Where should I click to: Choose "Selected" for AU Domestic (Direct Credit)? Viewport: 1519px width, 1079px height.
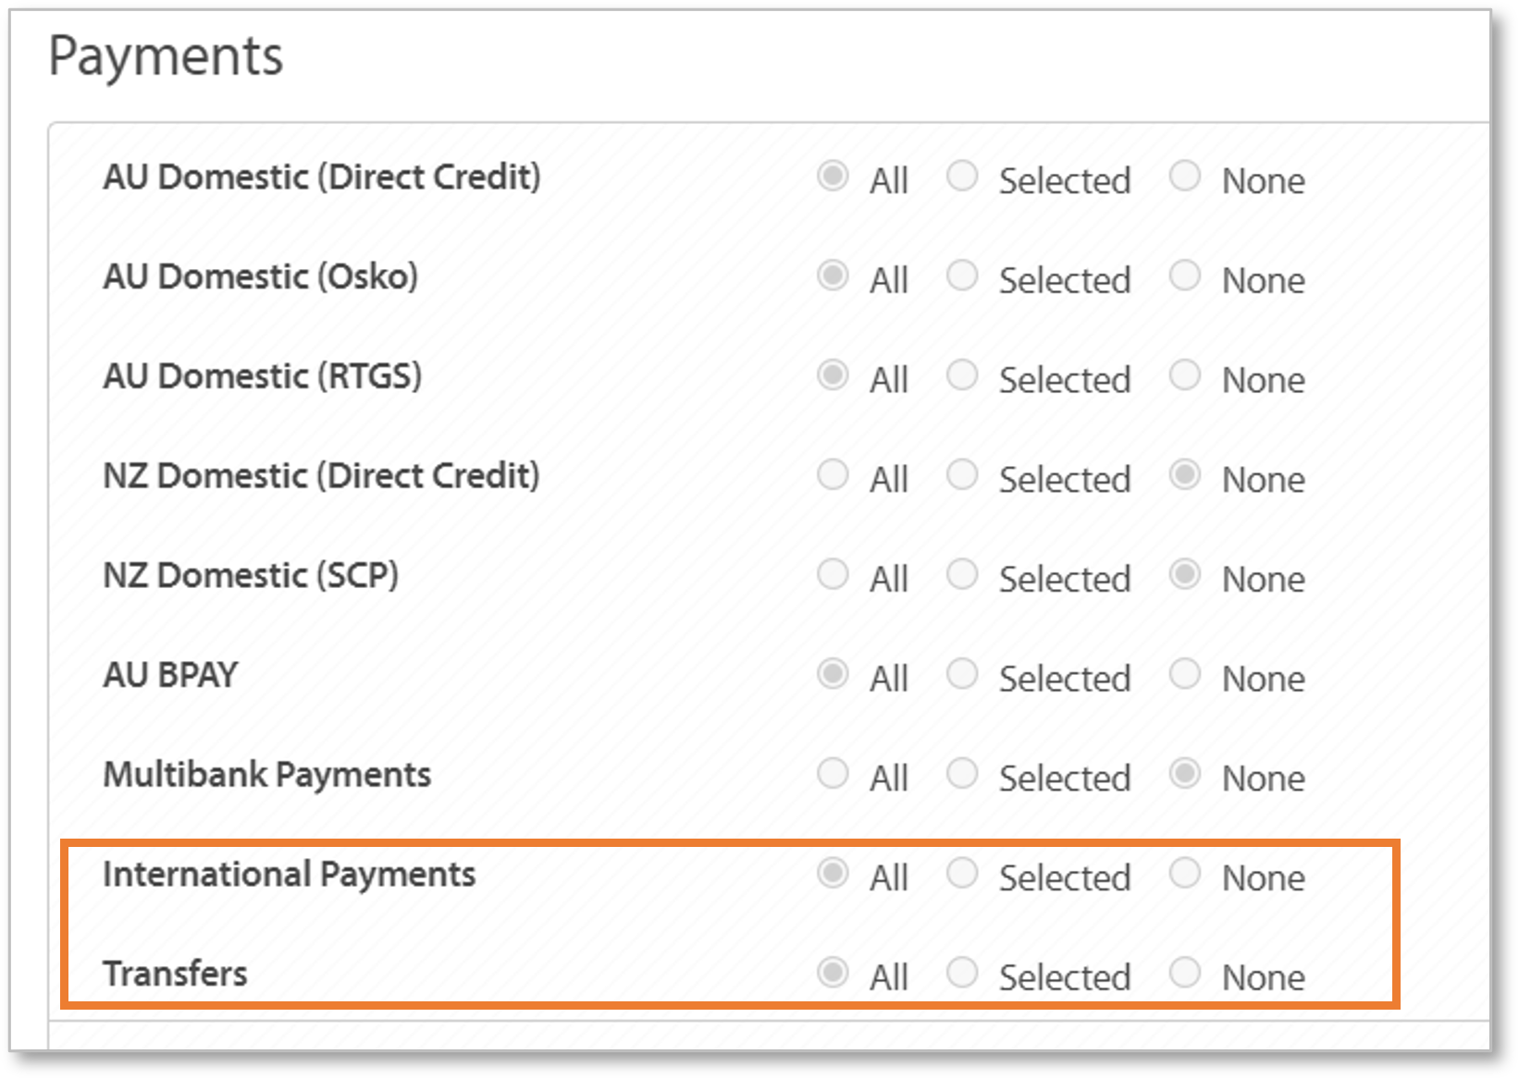[x=962, y=176]
